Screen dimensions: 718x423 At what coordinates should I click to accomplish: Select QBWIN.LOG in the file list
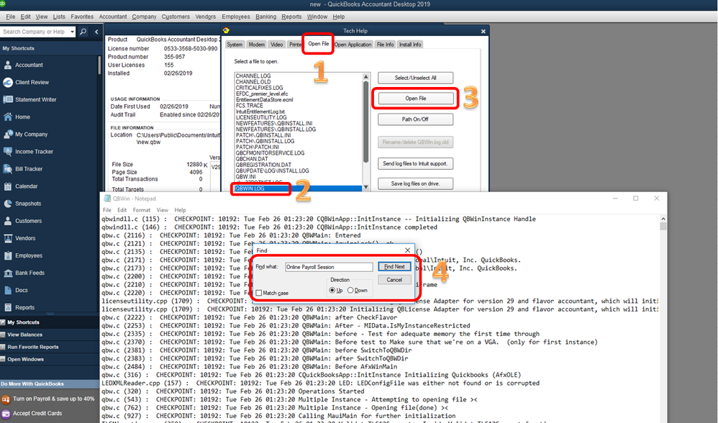tap(299, 188)
